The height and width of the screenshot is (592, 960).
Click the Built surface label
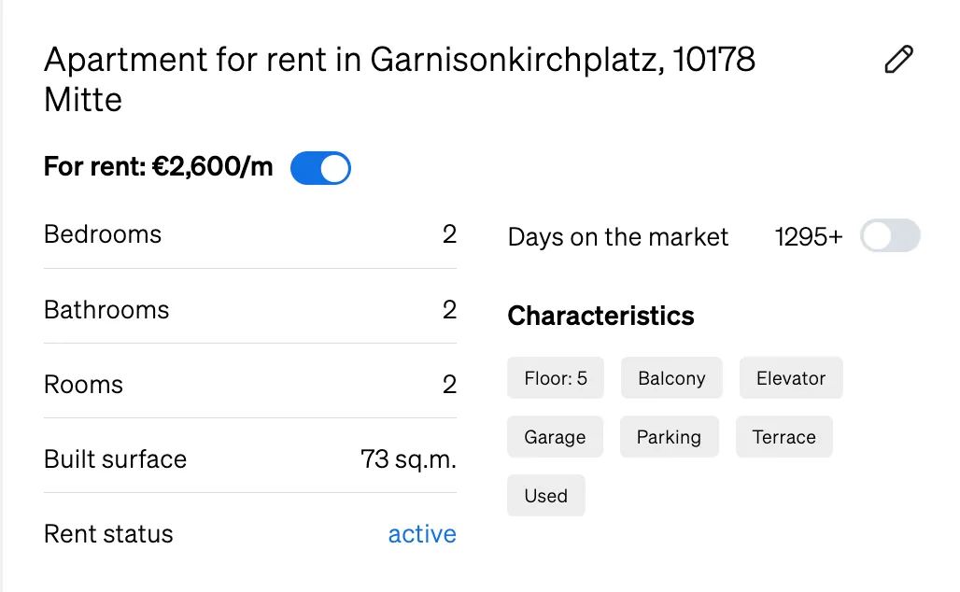115,459
